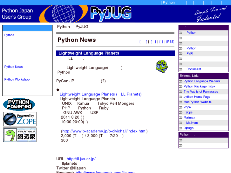Open Python link in left sidebar
This screenshot has width=231, height=173.
pyautogui.click(x=9, y=35)
